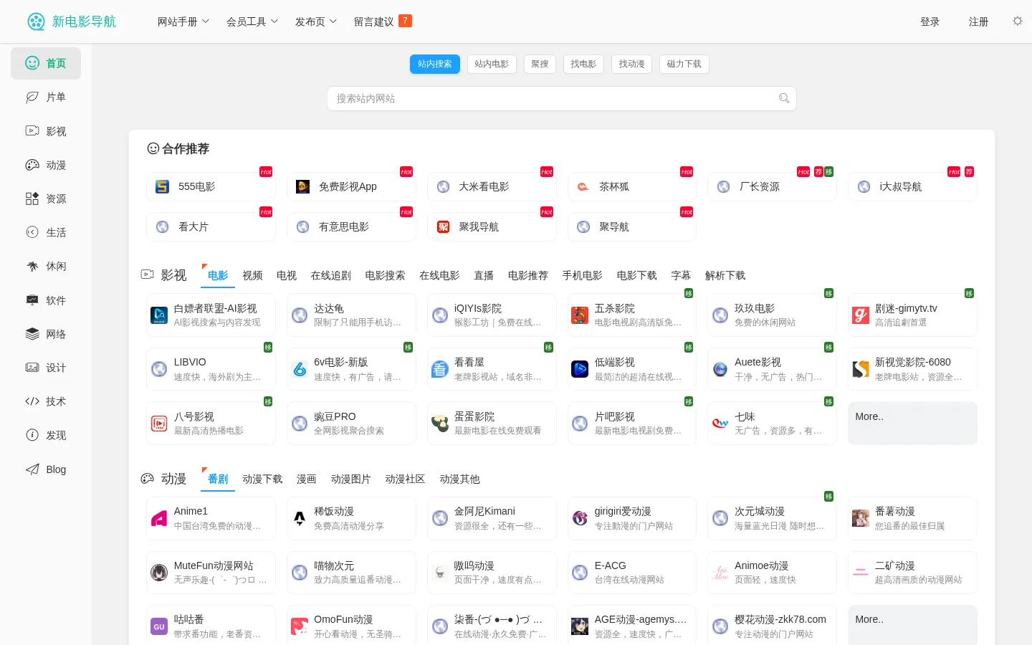Open 动漫 palette icon in sidebar
The width and height of the screenshot is (1032, 645).
pos(32,165)
